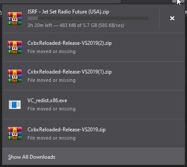Image resolution: width=187 pixels, height=167 pixels.
Task: Select the CxbxReloaded-Release-VS2019(1).zip entry title
Action: click(x=70, y=72)
